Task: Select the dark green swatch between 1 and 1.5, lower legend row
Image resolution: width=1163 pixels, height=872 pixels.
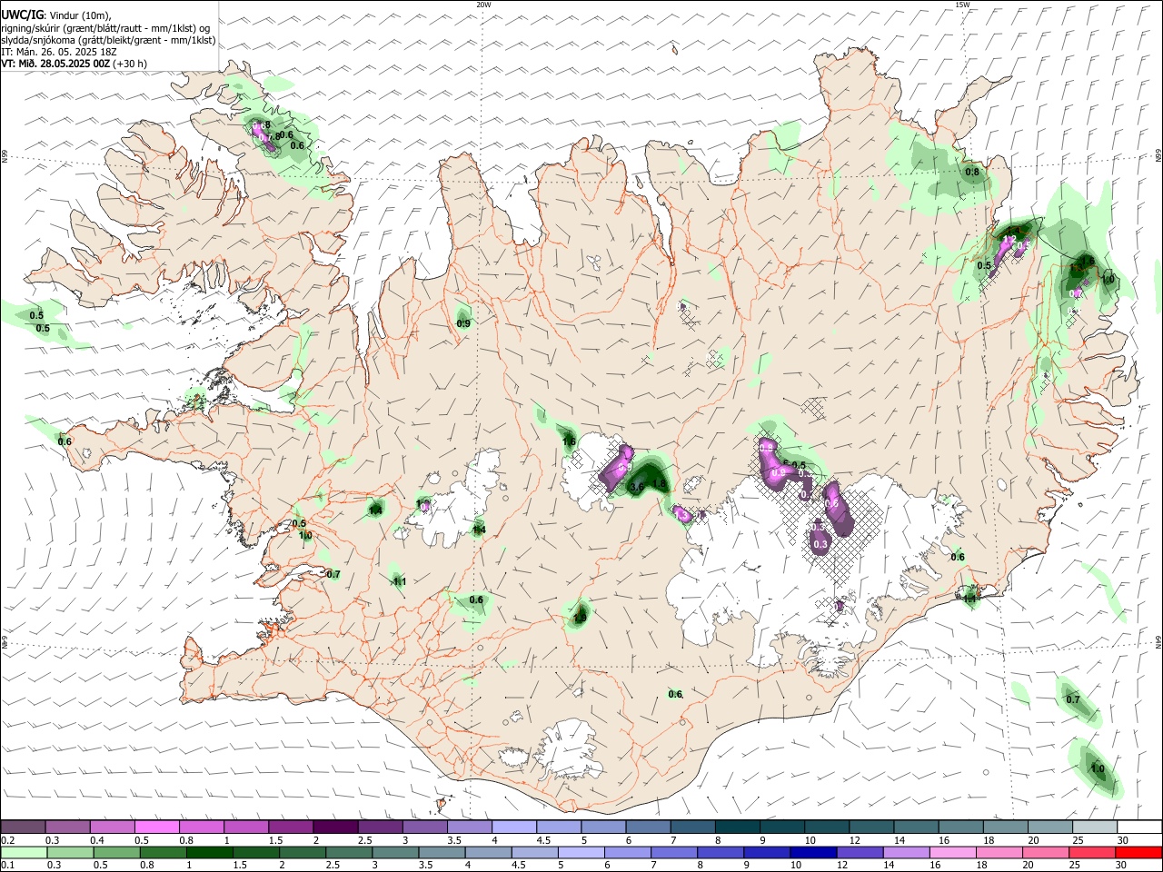Action: (209, 852)
